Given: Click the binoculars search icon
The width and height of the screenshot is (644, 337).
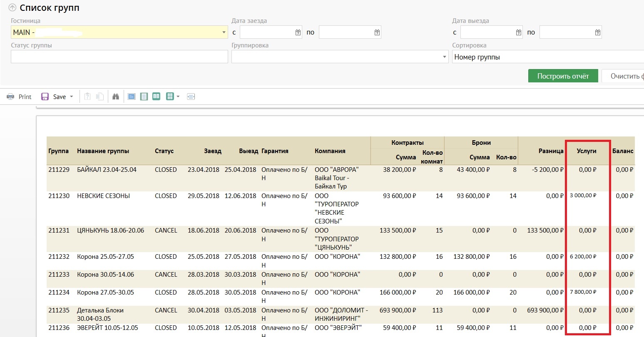Looking at the screenshot, I should click(116, 97).
